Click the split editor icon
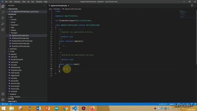Viewport: 197px width, 111px height. tap(192, 6)
